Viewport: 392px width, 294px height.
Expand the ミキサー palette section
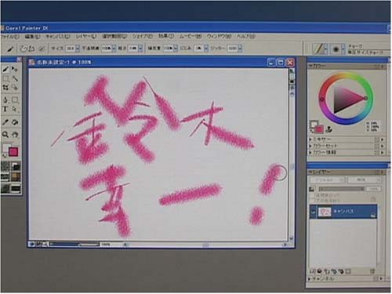click(310, 140)
